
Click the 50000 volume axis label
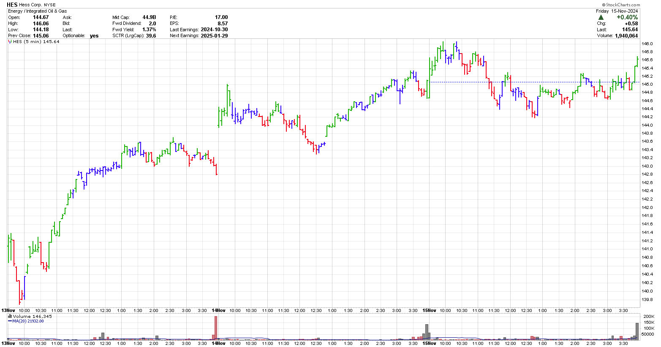pos(648,334)
